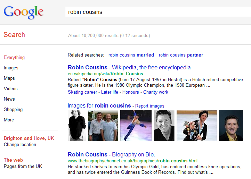Open the ice skating action thumbnail

tap(136, 126)
